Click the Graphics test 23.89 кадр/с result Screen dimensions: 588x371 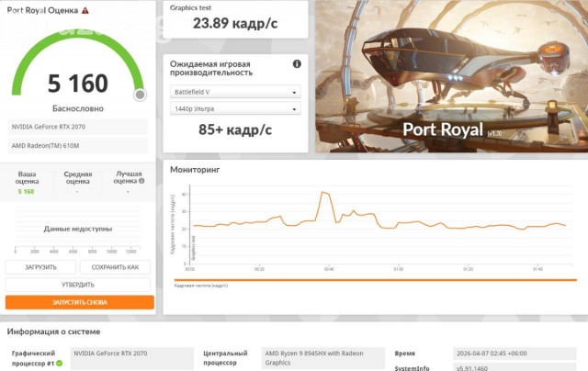tap(235, 24)
